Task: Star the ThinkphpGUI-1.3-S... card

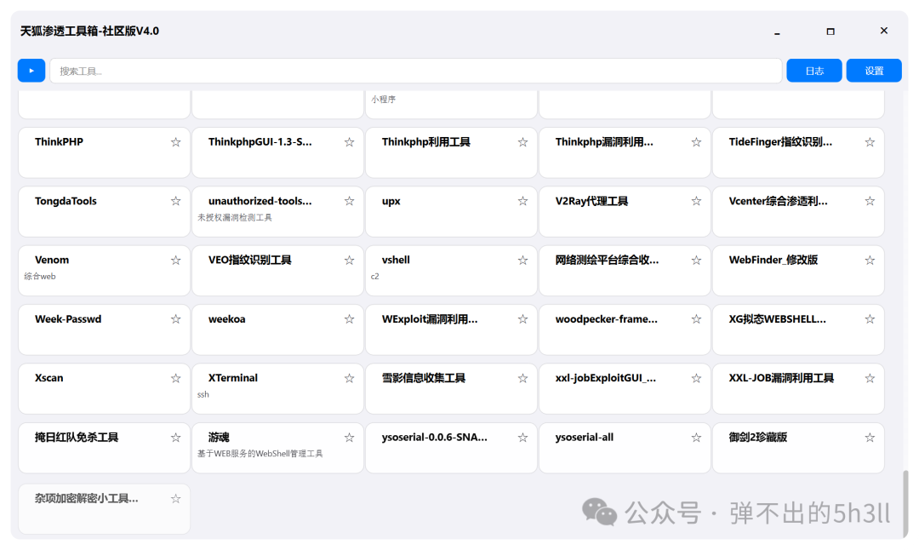Action: click(x=350, y=142)
